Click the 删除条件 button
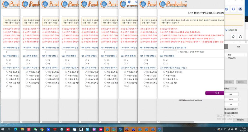 click(x=241, y=82)
